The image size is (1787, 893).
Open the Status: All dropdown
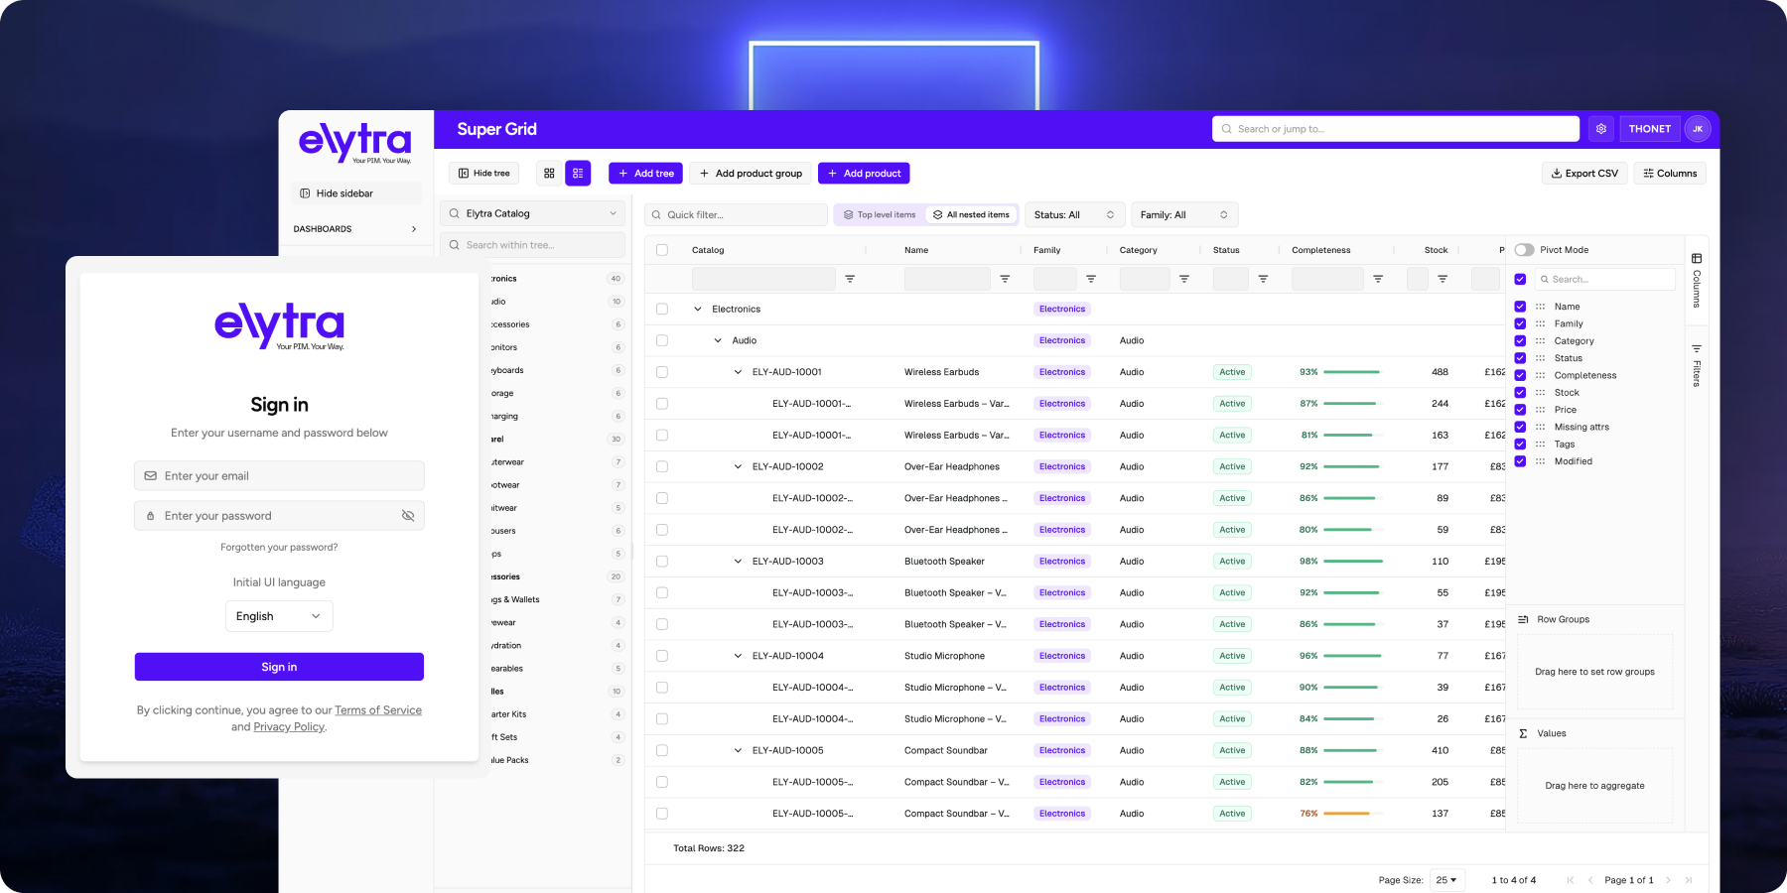point(1074,214)
